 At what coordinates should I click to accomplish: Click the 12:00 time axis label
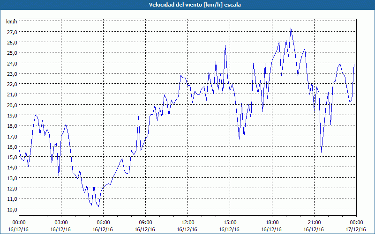click(x=188, y=223)
